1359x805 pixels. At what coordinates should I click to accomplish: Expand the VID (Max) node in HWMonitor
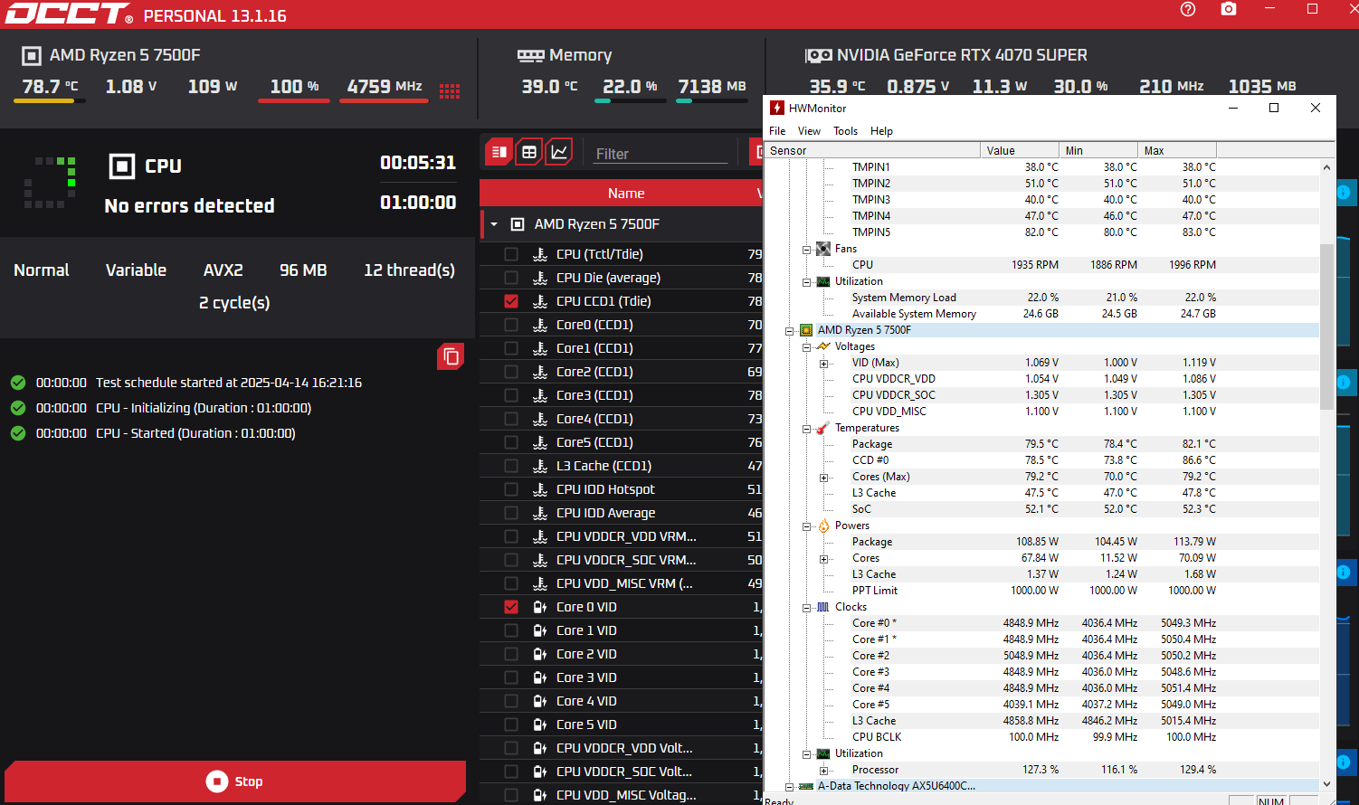[823, 364]
